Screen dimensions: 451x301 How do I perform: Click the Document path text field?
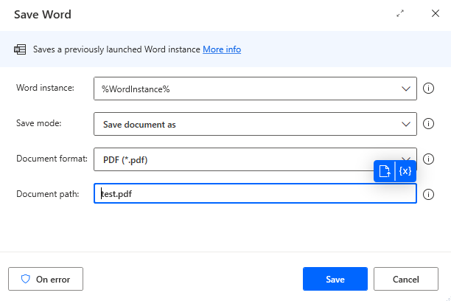[254, 194]
